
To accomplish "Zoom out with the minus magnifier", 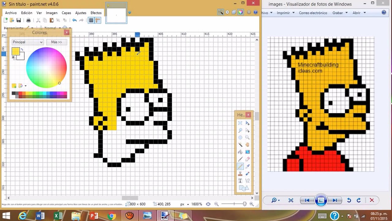I will (217, 204).
